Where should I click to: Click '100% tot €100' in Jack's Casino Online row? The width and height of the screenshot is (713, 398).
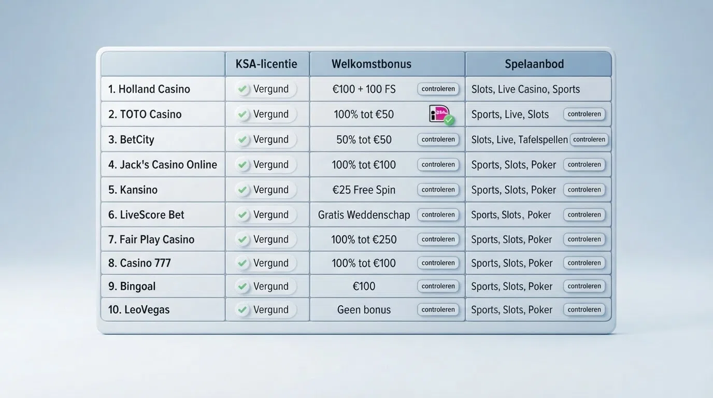[x=364, y=165]
